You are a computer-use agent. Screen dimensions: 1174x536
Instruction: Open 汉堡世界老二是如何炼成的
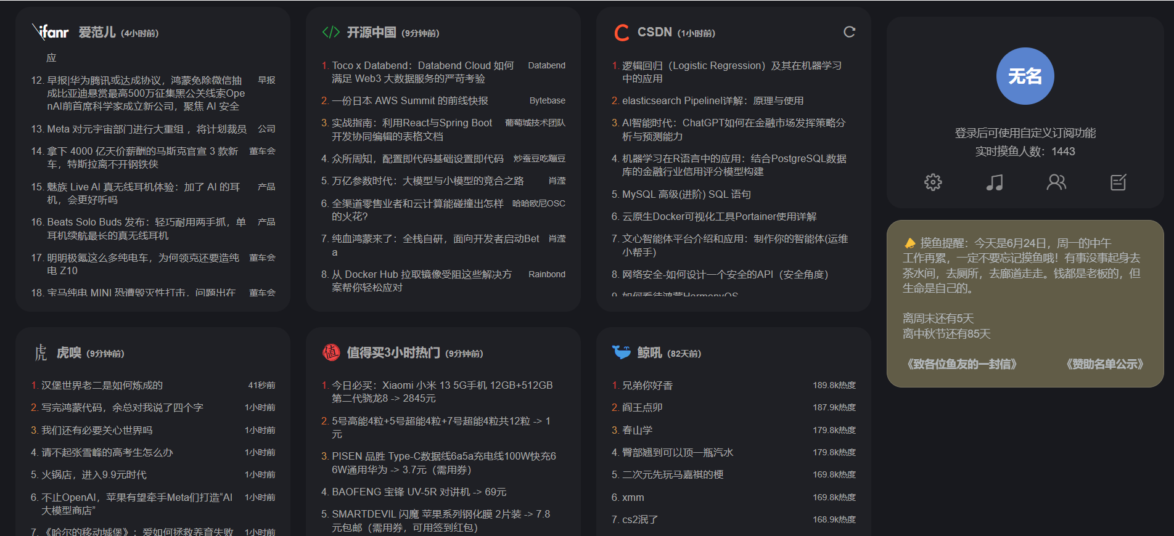tap(102, 386)
